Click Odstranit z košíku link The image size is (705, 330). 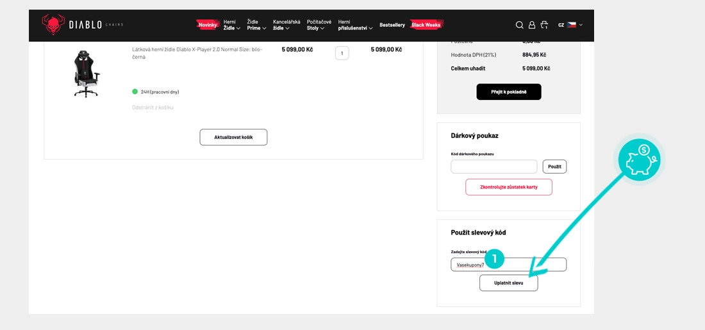click(x=153, y=108)
